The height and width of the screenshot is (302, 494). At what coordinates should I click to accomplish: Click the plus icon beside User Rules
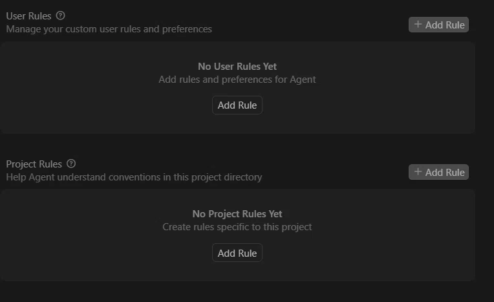point(418,25)
